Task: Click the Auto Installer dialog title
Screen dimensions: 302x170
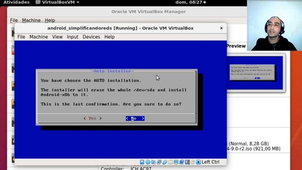Action: (112, 71)
